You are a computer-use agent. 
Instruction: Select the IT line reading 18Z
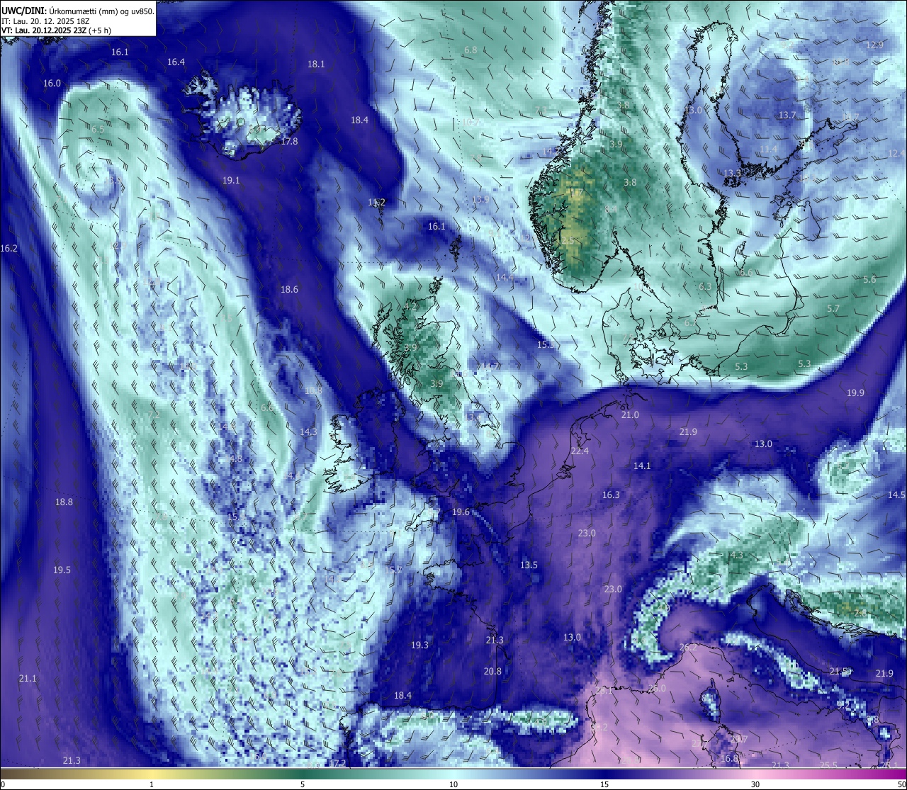pos(45,21)
